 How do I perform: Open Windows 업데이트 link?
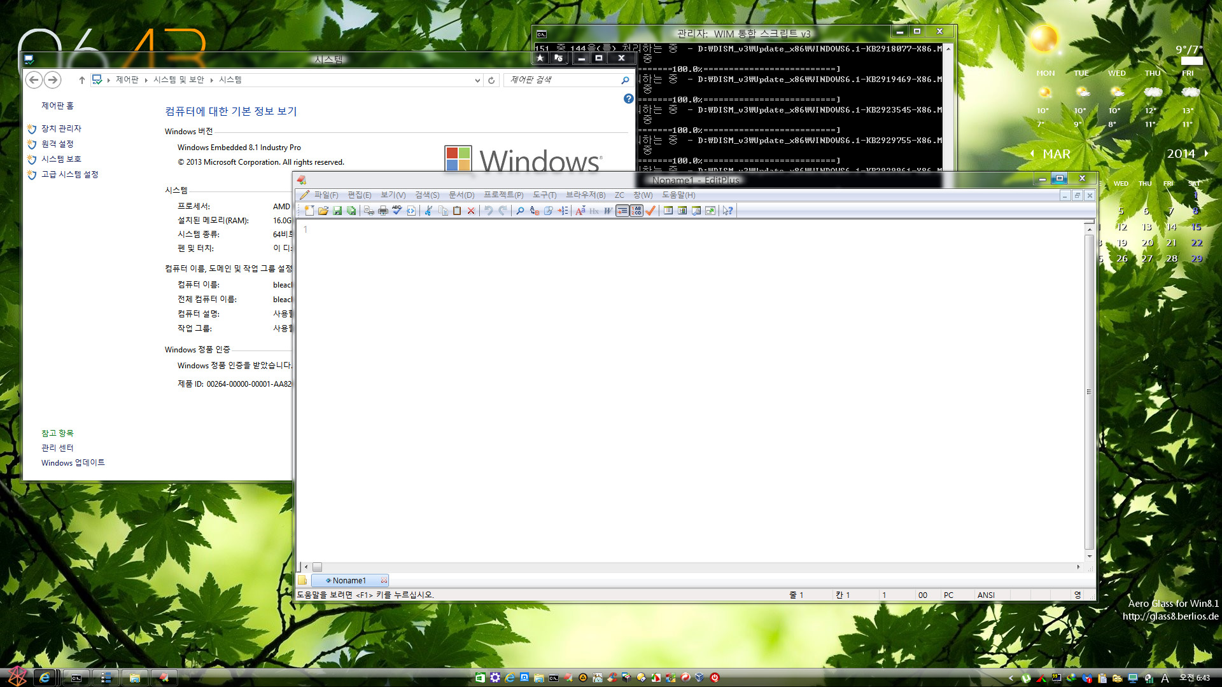pyautogui.click(x=73, y=462)
